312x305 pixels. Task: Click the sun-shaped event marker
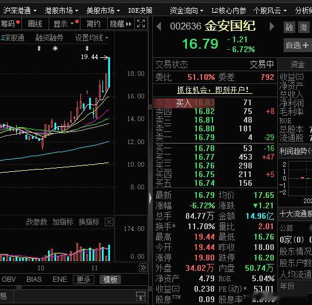(x=55, y=49)
